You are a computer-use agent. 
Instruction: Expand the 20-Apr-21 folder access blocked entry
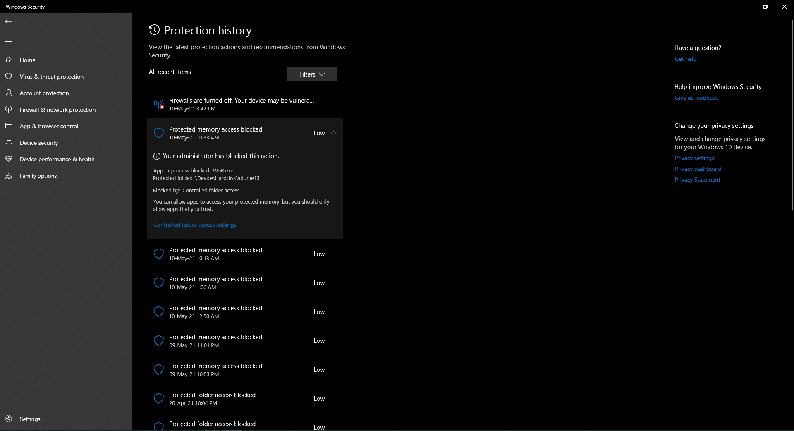(x=245, y=399)
